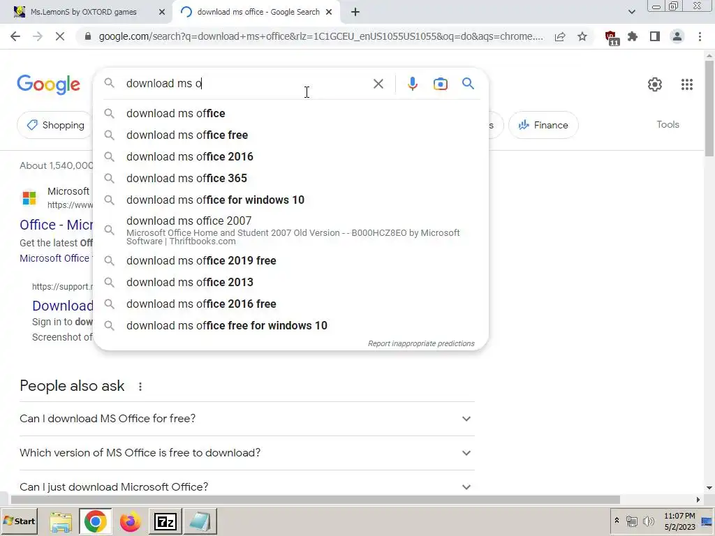Screen dimensions: 715x536
Task: Choose suggestion 'download ms office'
Action: pos(290,114)
